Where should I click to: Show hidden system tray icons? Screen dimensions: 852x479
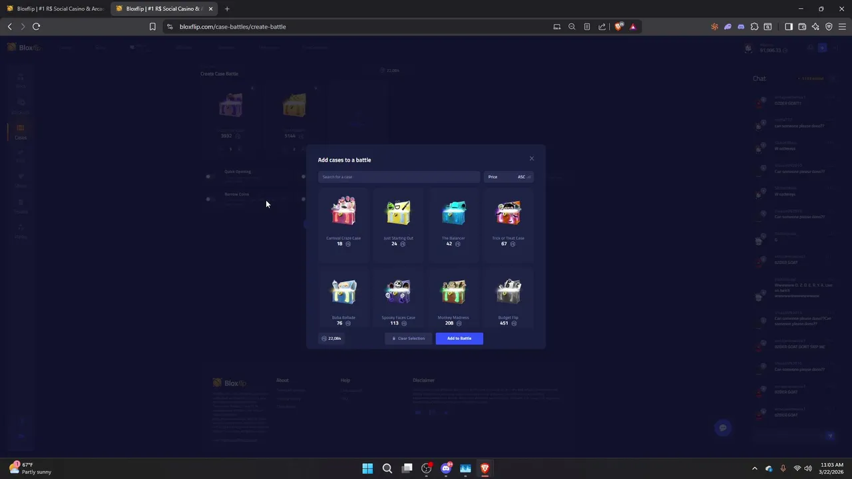click(x=754, y=468)
